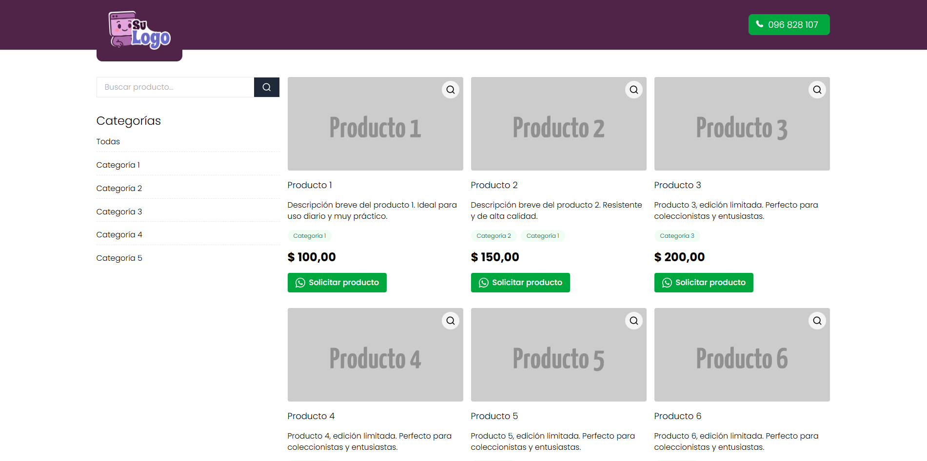Click the search magnifier icon
927x461 pixels.
click(266, 87)
